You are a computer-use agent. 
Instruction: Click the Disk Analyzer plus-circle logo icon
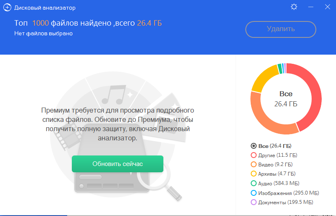click(x=7, y=8)
